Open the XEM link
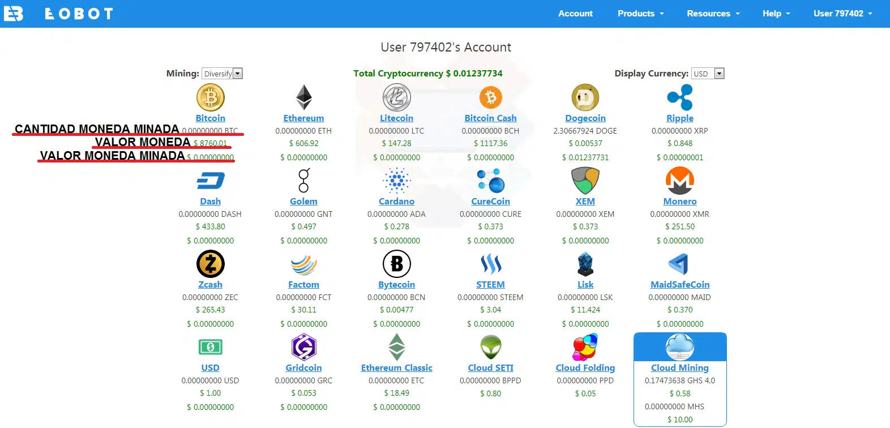Viewport: 890px width, 428px height. click(585, 202)
